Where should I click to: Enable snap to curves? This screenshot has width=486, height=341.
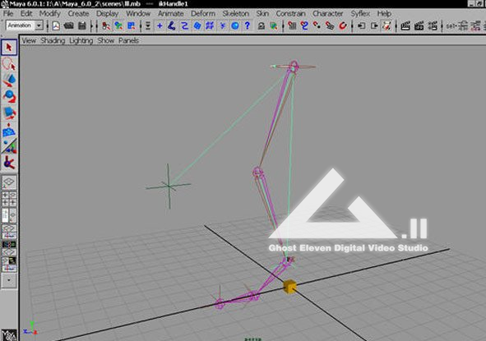click(304, 25)
